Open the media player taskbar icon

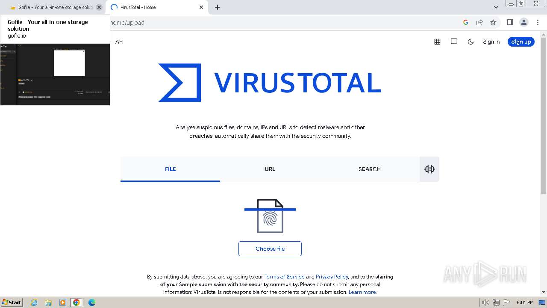pyautogui.click(x=62, y=302)
